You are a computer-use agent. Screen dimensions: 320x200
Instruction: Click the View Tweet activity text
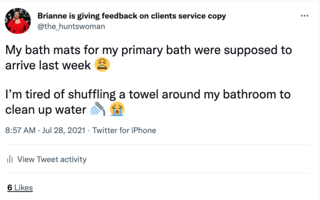[52, 160]
